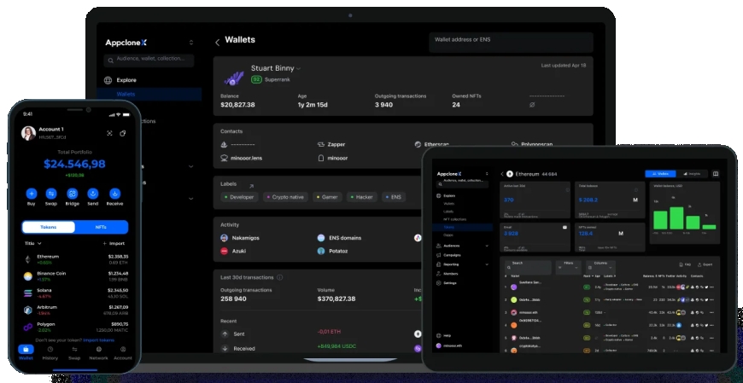The height and width of the screenshot is (383, 743).
Task: Click the Import button above token list
Action: [x=114, y=243]
